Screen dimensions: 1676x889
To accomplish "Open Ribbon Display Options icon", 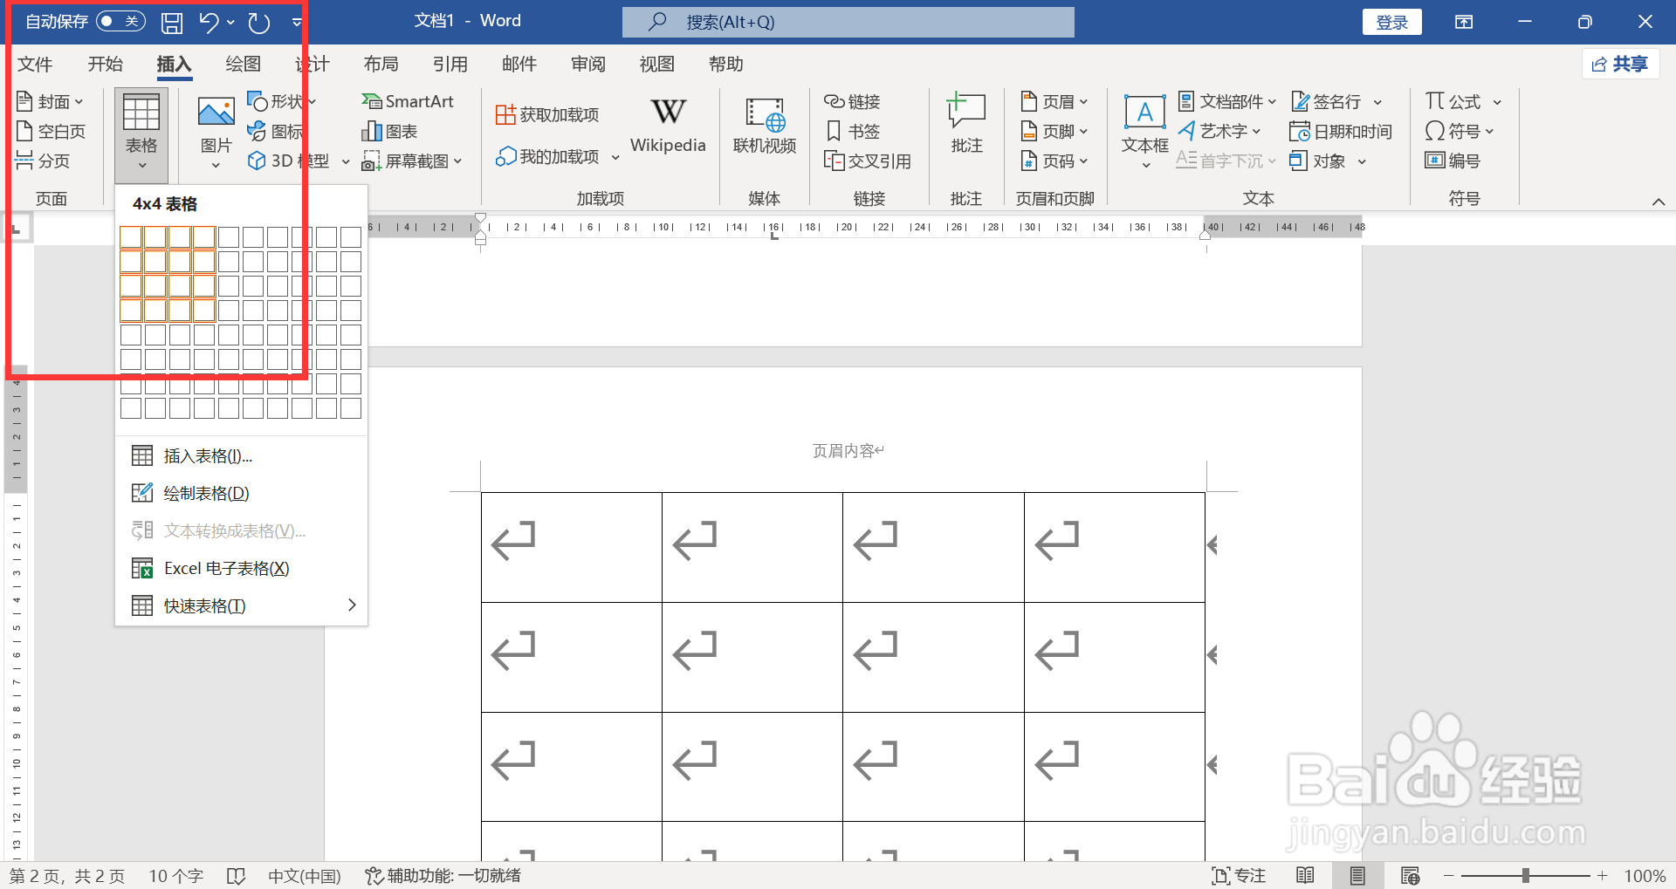I will pyautogui.click(x=1464, y=22).
